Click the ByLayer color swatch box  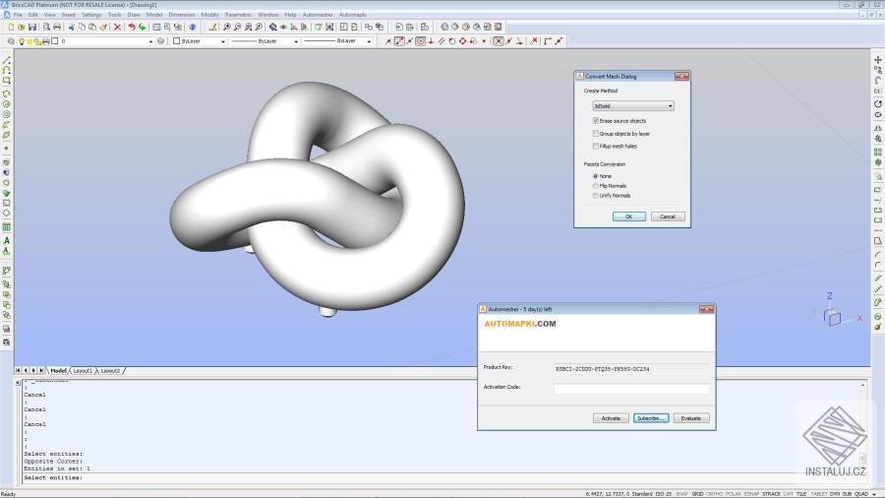(x=176, y=41)
